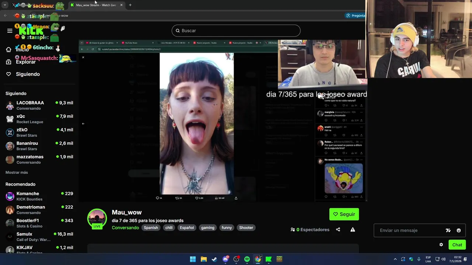
Task: Open BoostlerF1 recommended channel
Action: tap(39, 223)
